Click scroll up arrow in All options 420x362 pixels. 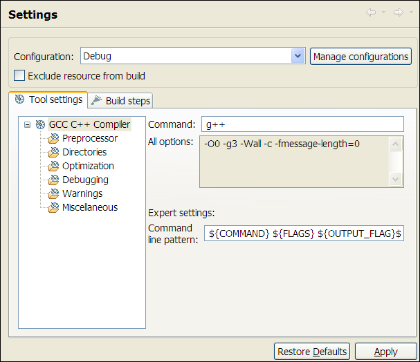point(396,144)
